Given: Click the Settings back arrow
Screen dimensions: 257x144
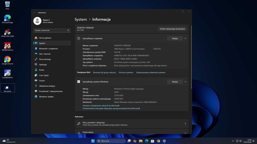Looking at the screenshot, I should click(x=34, y=13).
